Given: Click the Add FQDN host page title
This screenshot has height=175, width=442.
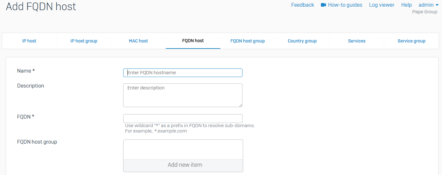Looking at the screenshot, I should (x=41, y=6).
